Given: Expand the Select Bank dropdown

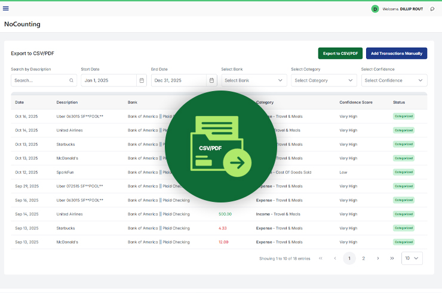Looking at the screenshot, I should [x=254, y=80].
